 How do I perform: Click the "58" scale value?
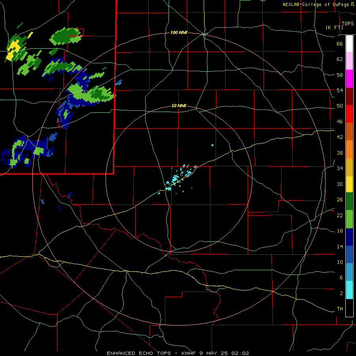[x=340, y=75]
